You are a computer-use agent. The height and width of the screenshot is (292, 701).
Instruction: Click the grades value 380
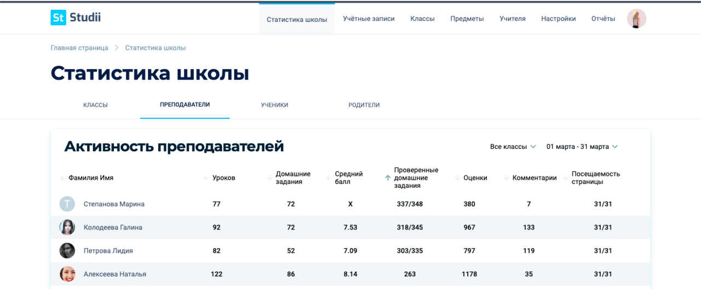pos(469,204)
